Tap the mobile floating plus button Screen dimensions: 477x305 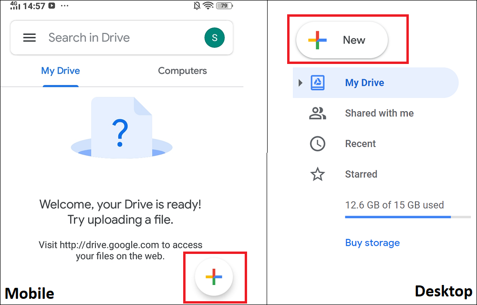[x=214, y=277]
